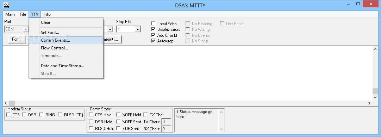Uncheck Add Cr or Lf
This screenshot has width=381, height=137.
[x=153, y=35]
